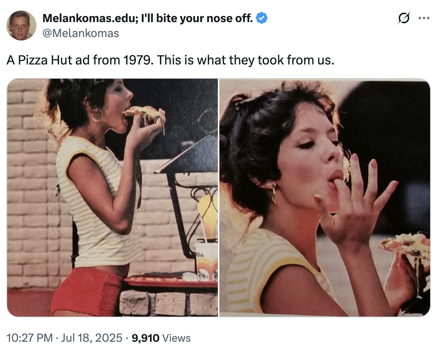
Task: Click the 10:27 PM timestamp
Action: pyautogui.click(x=29, y=338)
